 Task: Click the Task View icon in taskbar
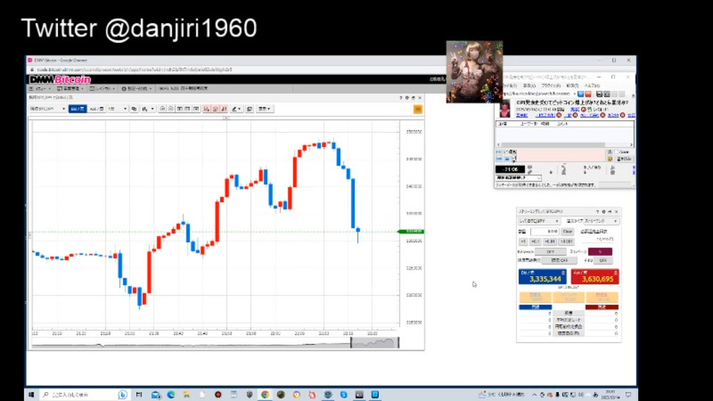point(139,394)
